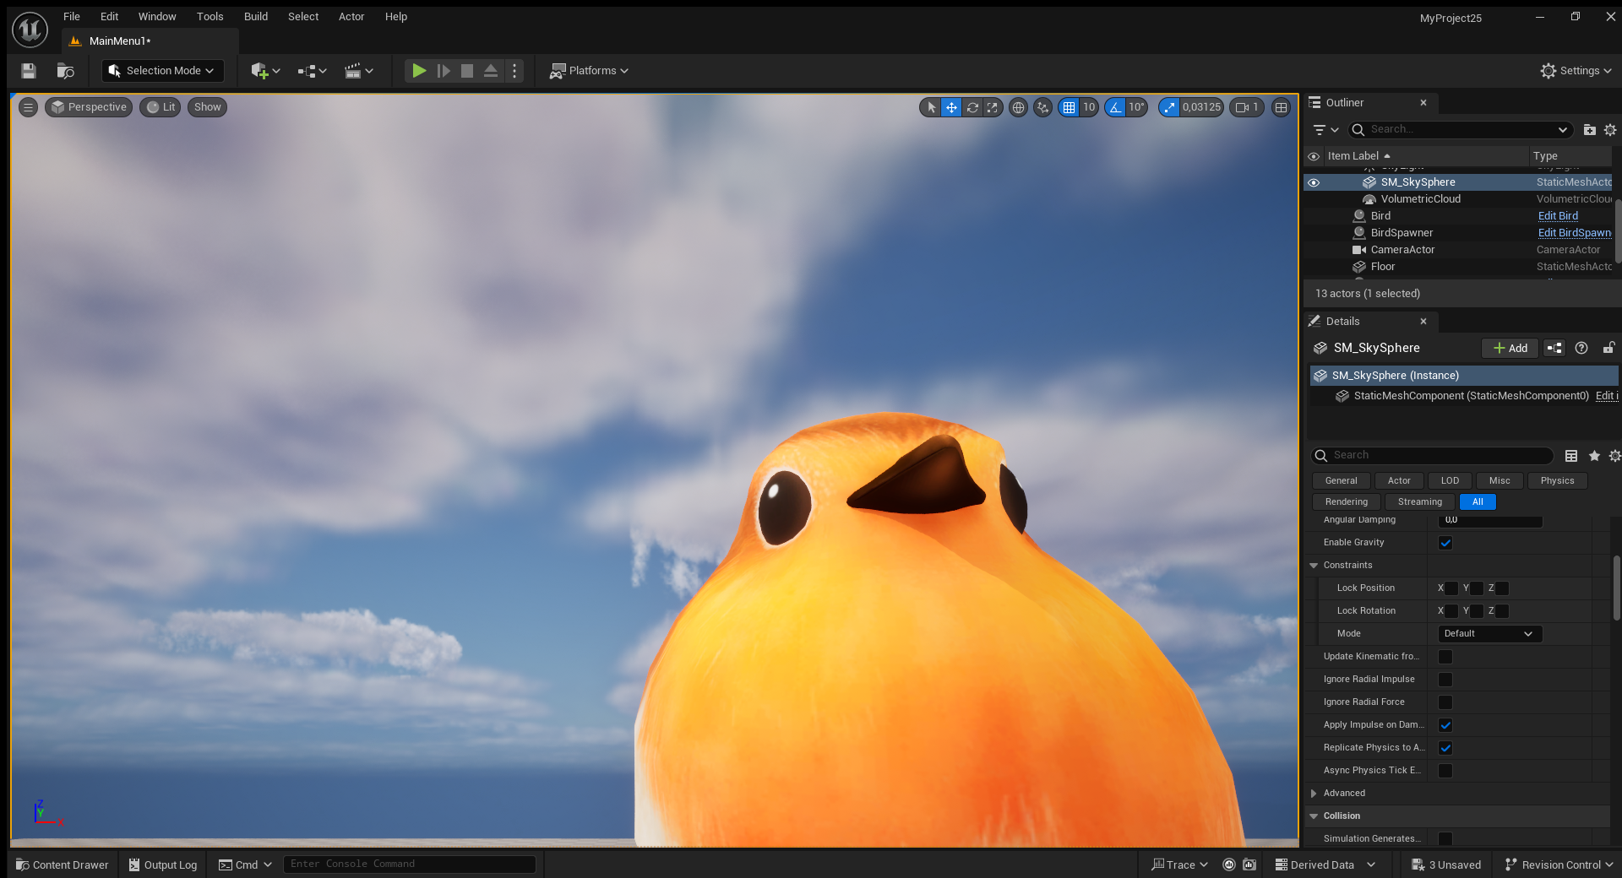Open the Blueprints toolbar menu

(312, 71)
